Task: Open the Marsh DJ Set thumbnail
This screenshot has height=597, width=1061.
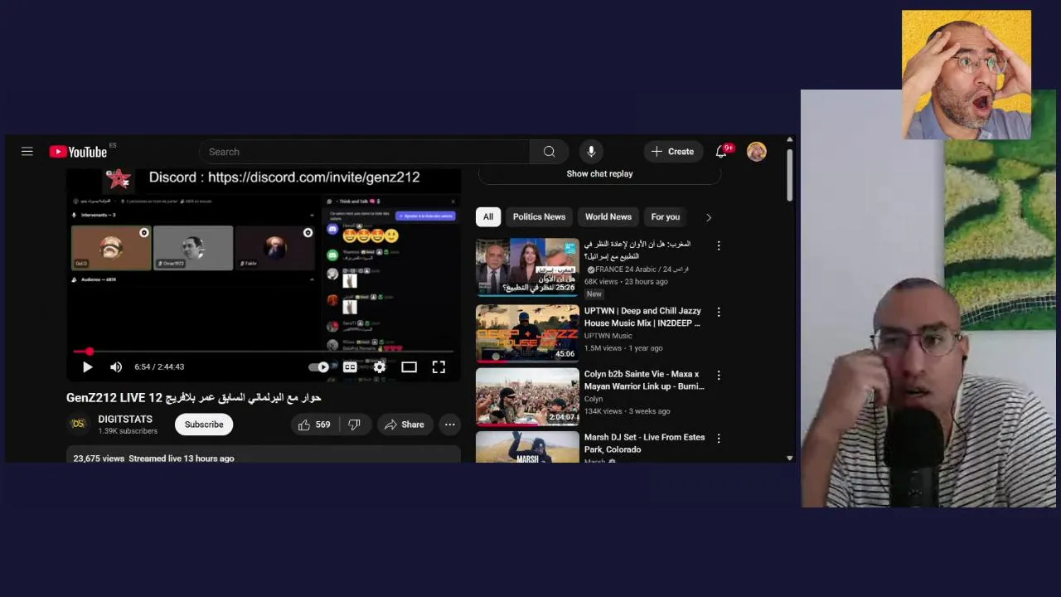Action: tap(527, 447)
